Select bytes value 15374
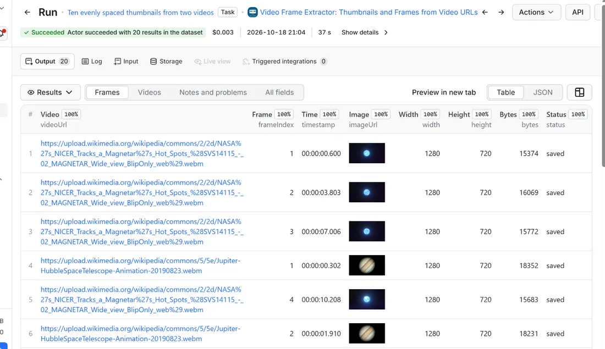Image resolution: width=605 pixels, height=349 pixels. point(529,153)
